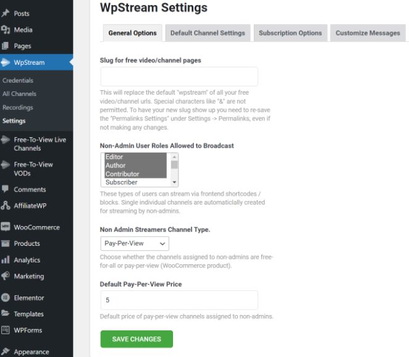Click the Free-To-View VODs icon
The width and height of the screenshot is (409, 357).
point(6,164)
